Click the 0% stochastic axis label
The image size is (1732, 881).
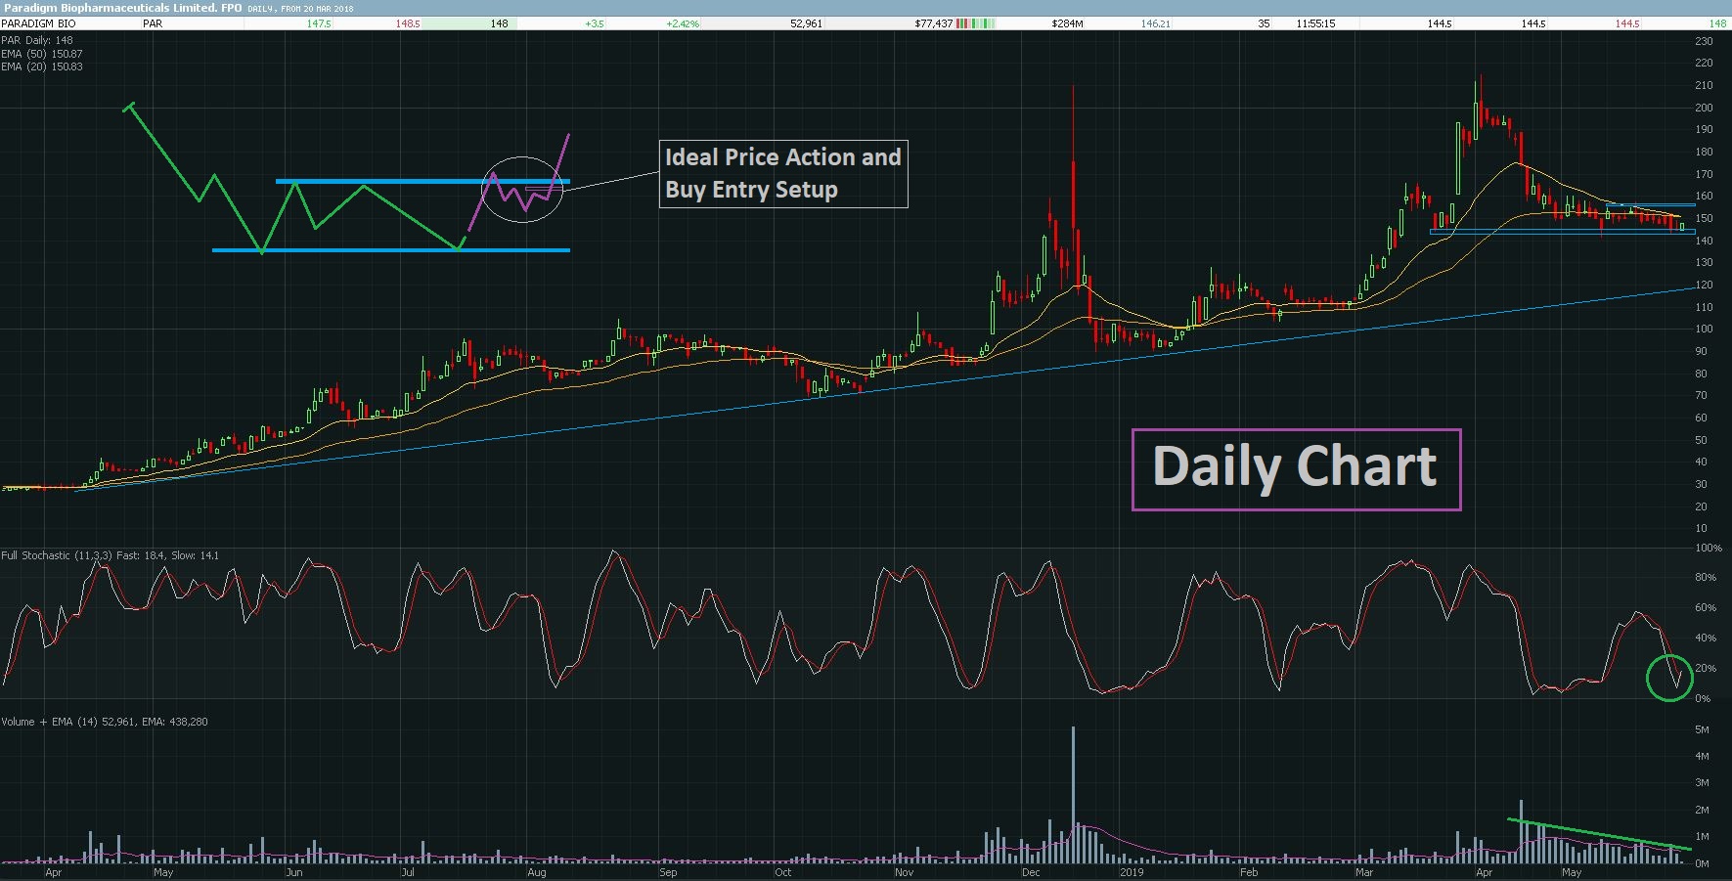[x=1703, y=698]
